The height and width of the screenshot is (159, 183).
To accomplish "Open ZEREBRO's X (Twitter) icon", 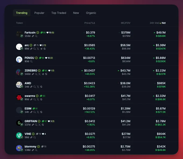I will pos(40,74).
